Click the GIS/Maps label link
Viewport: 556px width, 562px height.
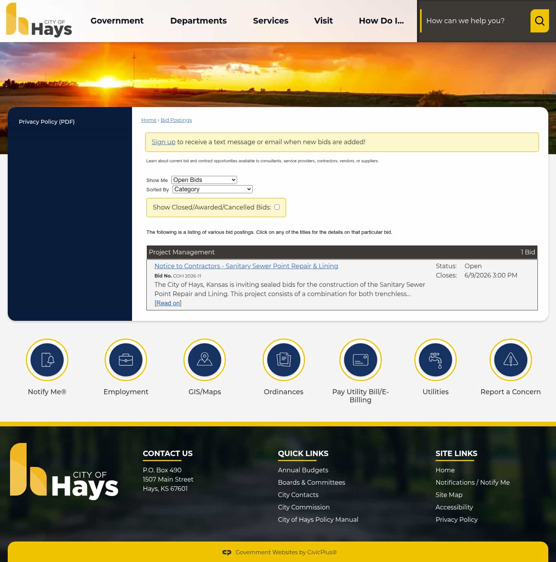(205, 392)
